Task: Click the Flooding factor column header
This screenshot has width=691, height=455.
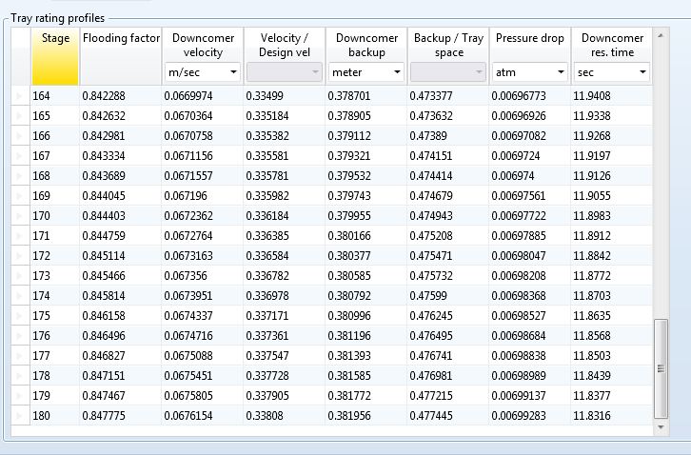Action: coord(121,56)
